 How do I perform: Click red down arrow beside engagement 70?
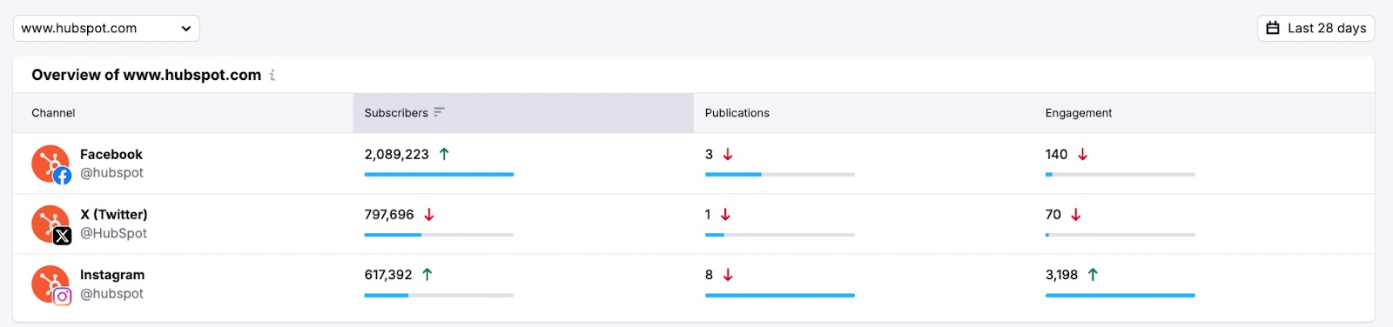1076,215
